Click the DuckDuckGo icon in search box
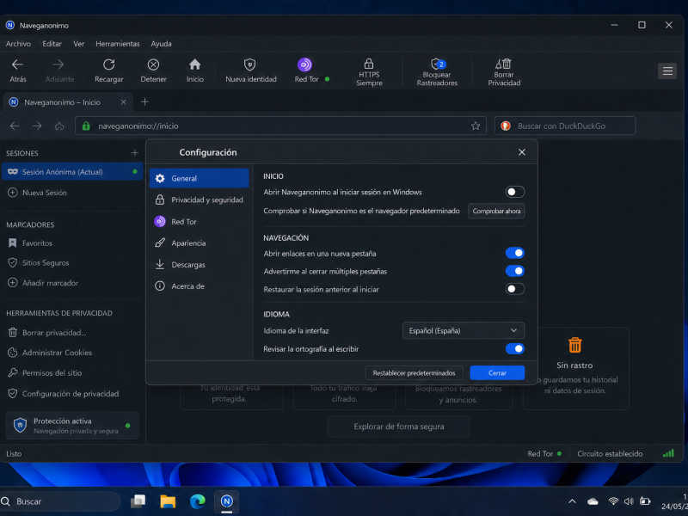Image resolution: width=688 pixels, height=516 pixels. tap(506, 126)
